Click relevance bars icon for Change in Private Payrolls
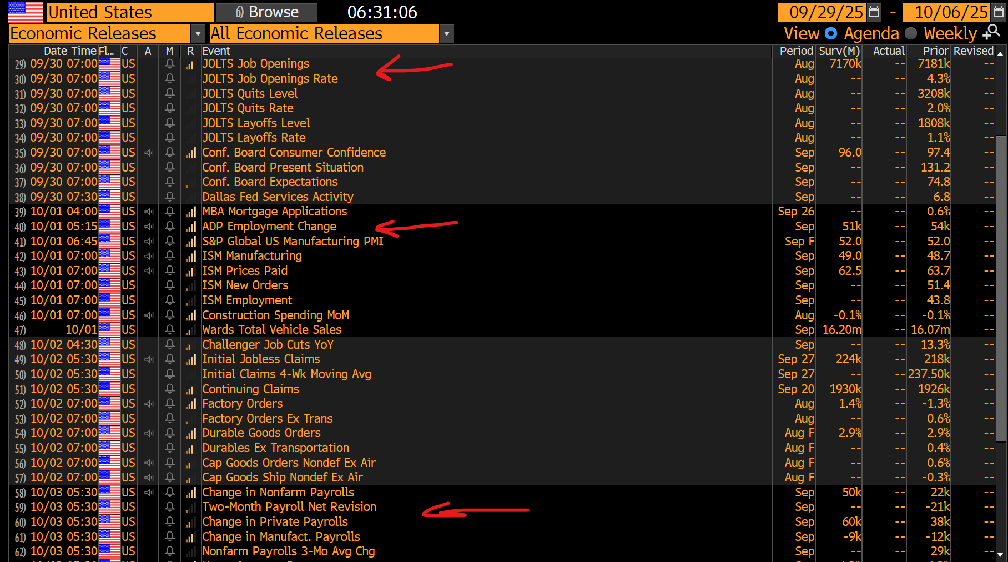1008x562 pixels. 190,522
